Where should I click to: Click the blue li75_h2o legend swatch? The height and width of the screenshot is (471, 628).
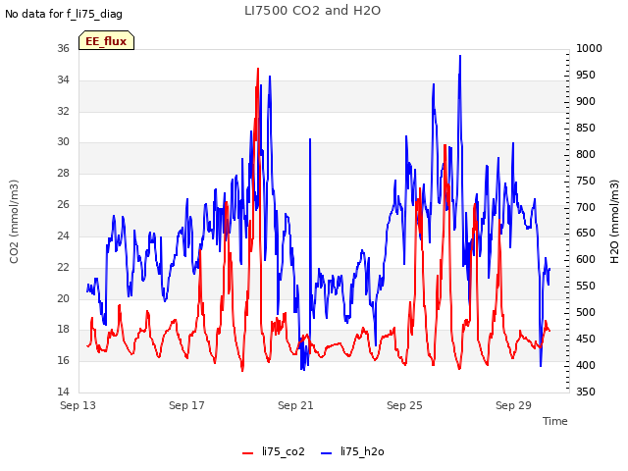[x=327, y=453]
